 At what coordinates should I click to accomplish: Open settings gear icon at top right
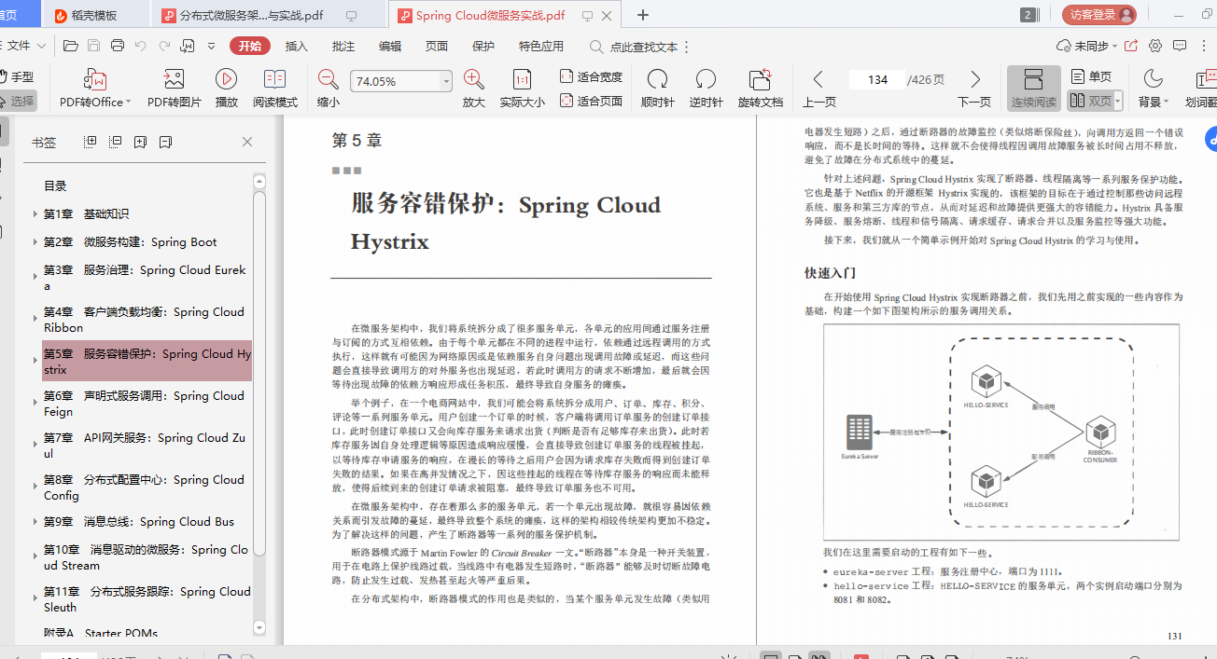(1155, 46)
